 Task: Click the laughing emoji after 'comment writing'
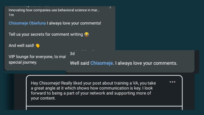[x=87, y=34]
